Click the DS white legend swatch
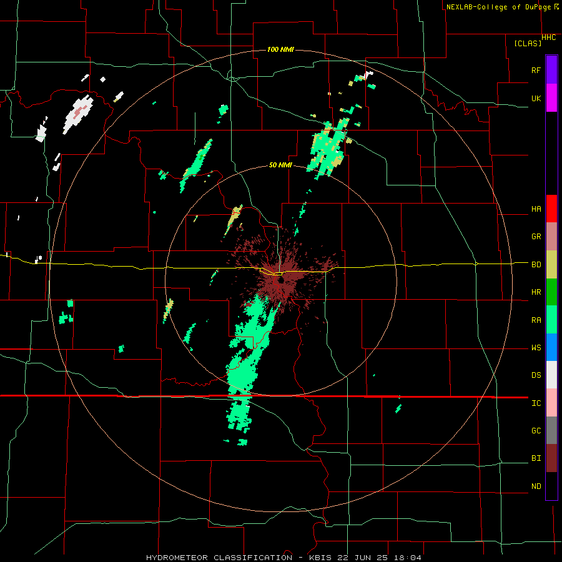The height and width of the screenshot is (562, 562). 551,375
